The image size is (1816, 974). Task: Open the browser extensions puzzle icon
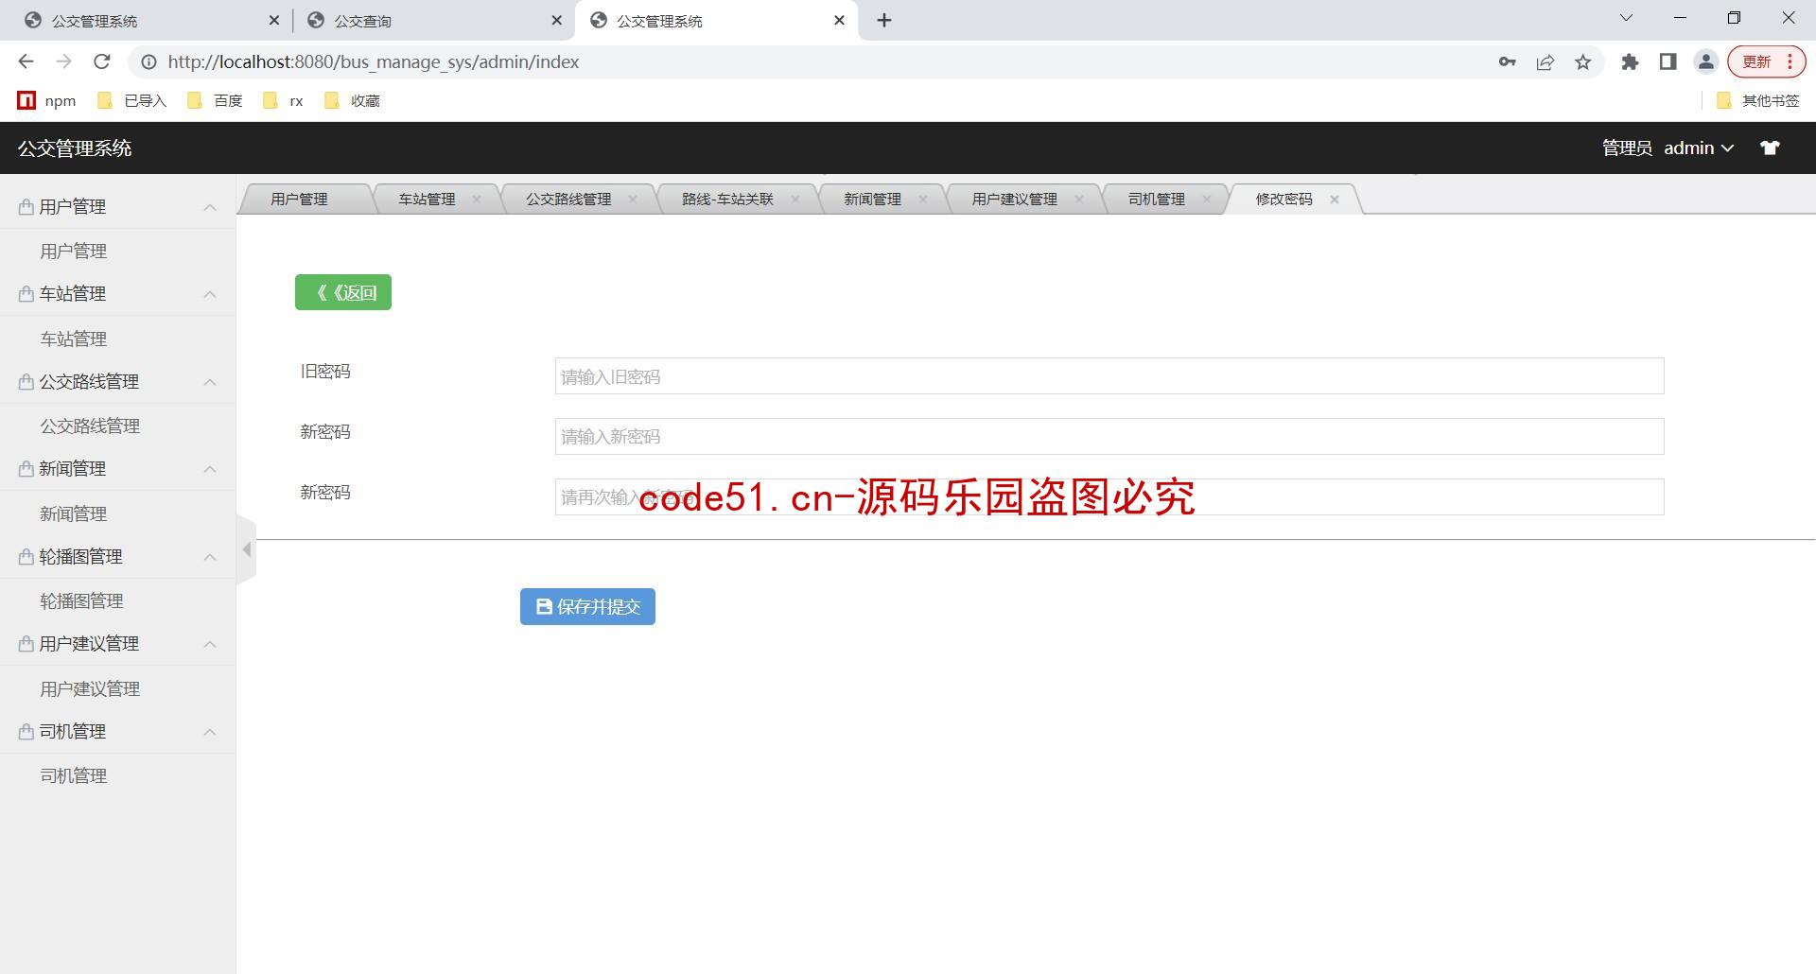point(1630,62)
